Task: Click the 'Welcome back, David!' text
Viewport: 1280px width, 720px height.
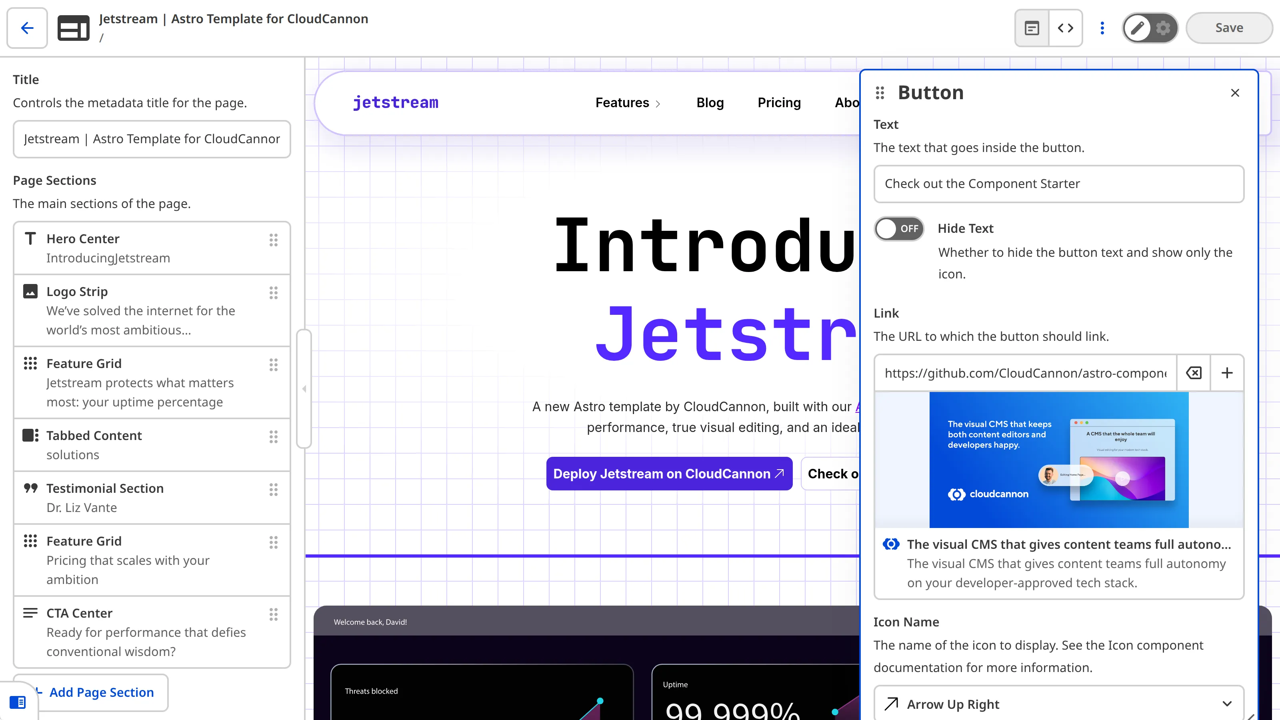Action: click(370, 622)
